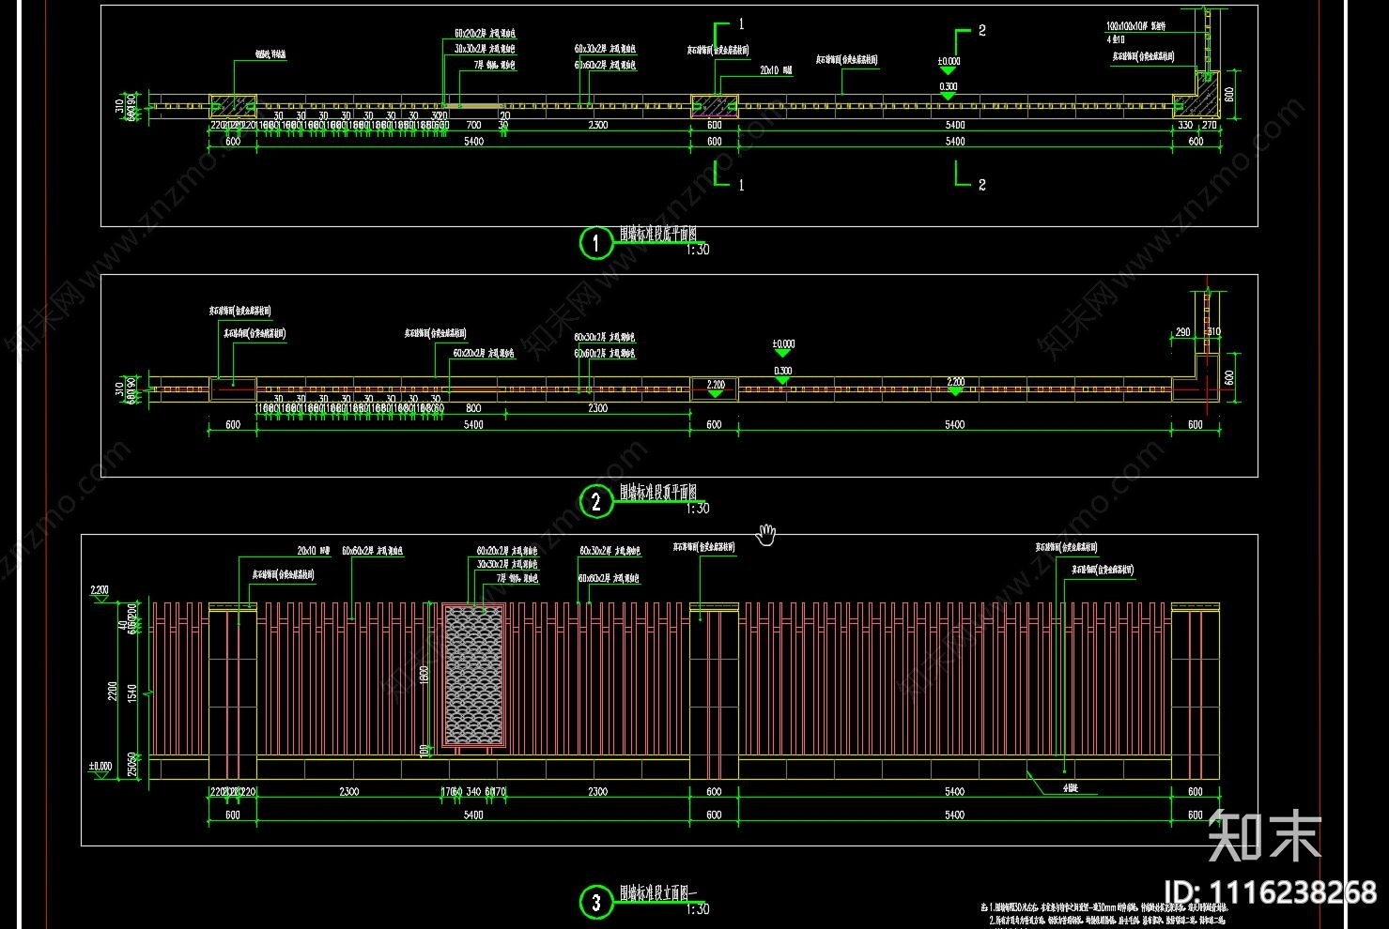Select the 2300 dimension in drawing 2

[x=597, y=408]
